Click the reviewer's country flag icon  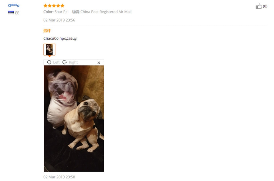[x=11, y=12]
